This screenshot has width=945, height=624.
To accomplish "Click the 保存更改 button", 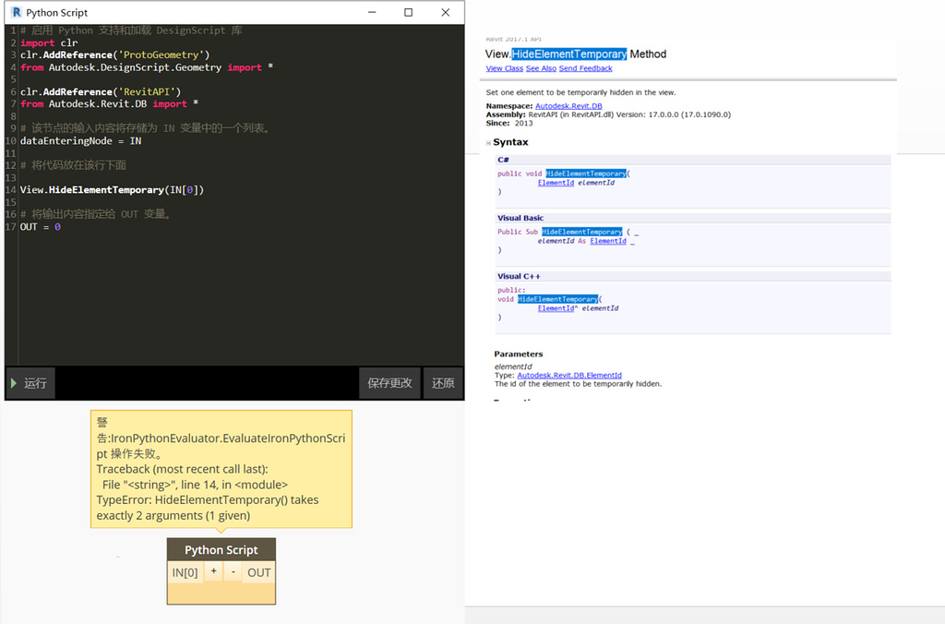I will [389, 383].
